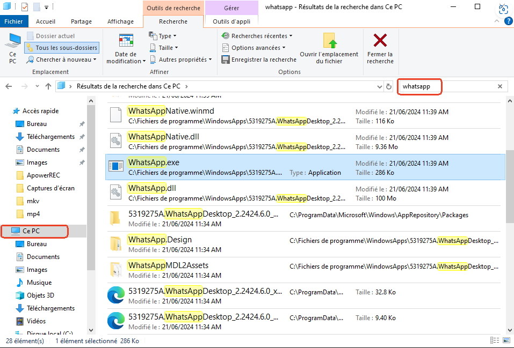Switch to the Affichage tab
The image size is (514, 348).
(120, 21)
